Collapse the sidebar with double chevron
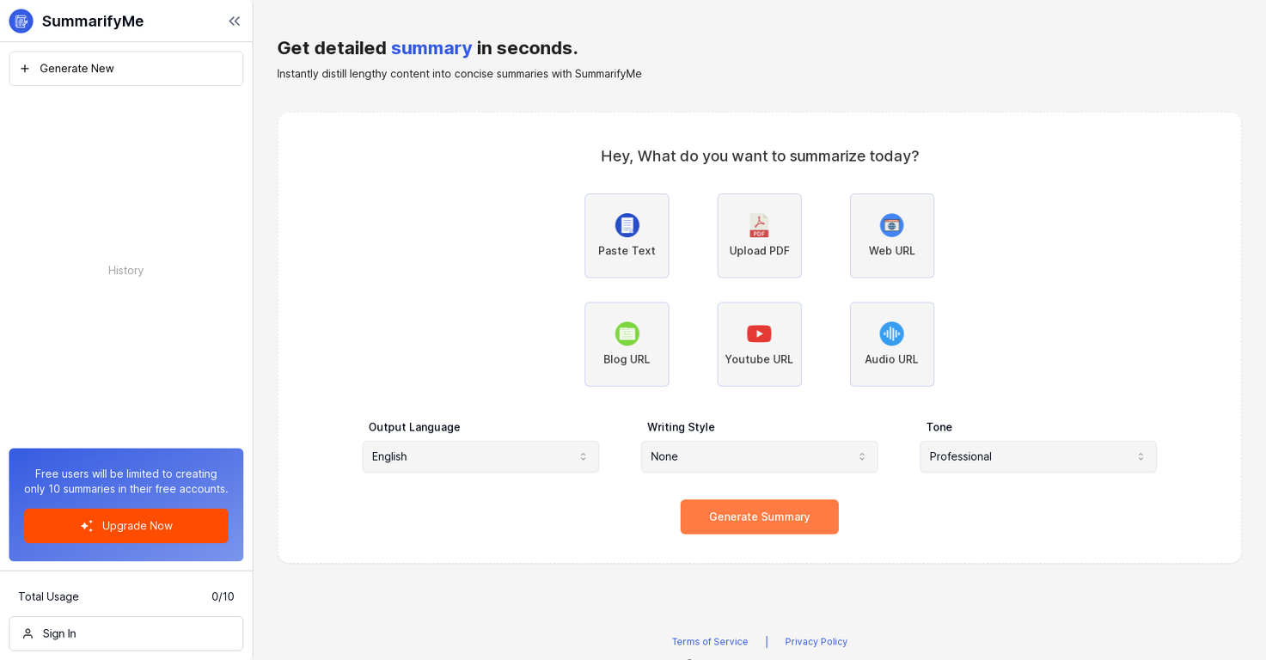The width and height of the screenshot is (1266, 660). tap(234, 21)
